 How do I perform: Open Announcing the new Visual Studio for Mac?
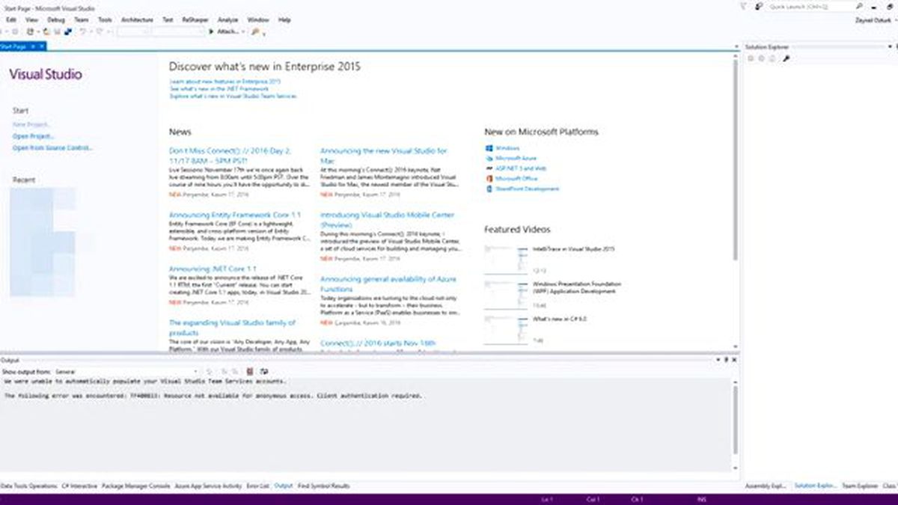pyautogui.click(x=384, y=156)
